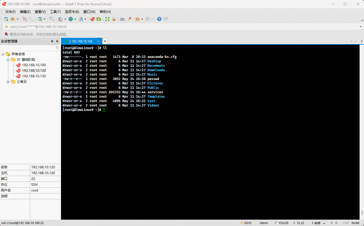Viewport: 364px width, 226px height.
Task: Expand the 公有云 folder node
Action: 8,82
